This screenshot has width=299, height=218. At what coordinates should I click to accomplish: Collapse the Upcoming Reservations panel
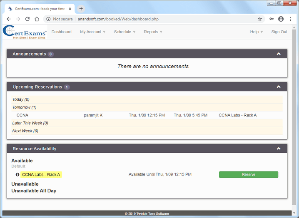279,87
